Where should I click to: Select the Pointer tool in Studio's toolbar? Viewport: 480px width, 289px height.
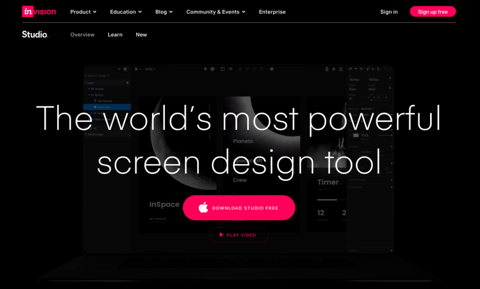[137, 69]
